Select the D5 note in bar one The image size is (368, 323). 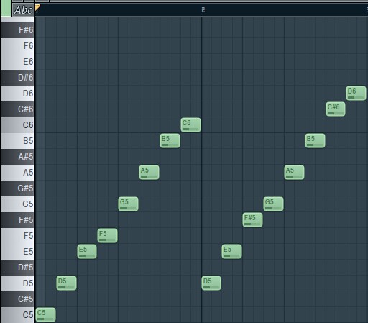(66, 283)
